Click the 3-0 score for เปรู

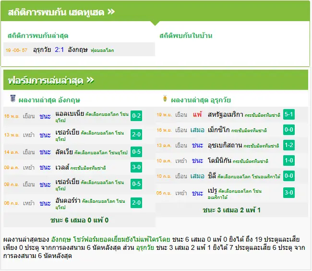pyautogui.click(x=288, y=193)
